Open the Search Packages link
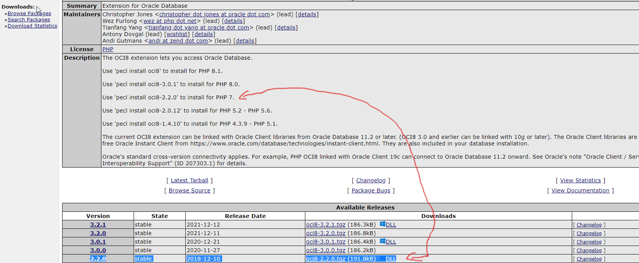Screen dimensions: 639x263 pos(29,20)
